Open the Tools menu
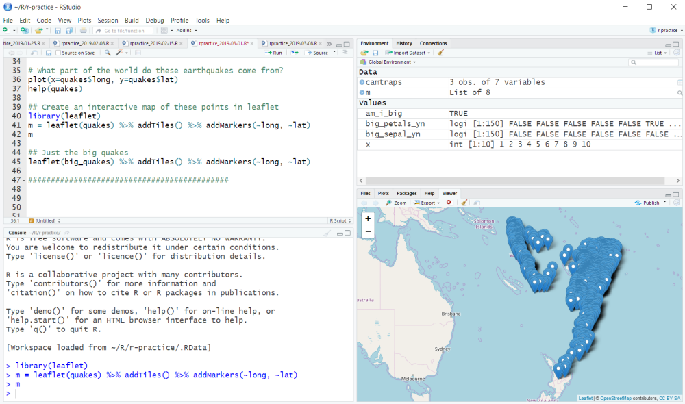The width and height of the screenshot is (685, 404). (202, 20)
